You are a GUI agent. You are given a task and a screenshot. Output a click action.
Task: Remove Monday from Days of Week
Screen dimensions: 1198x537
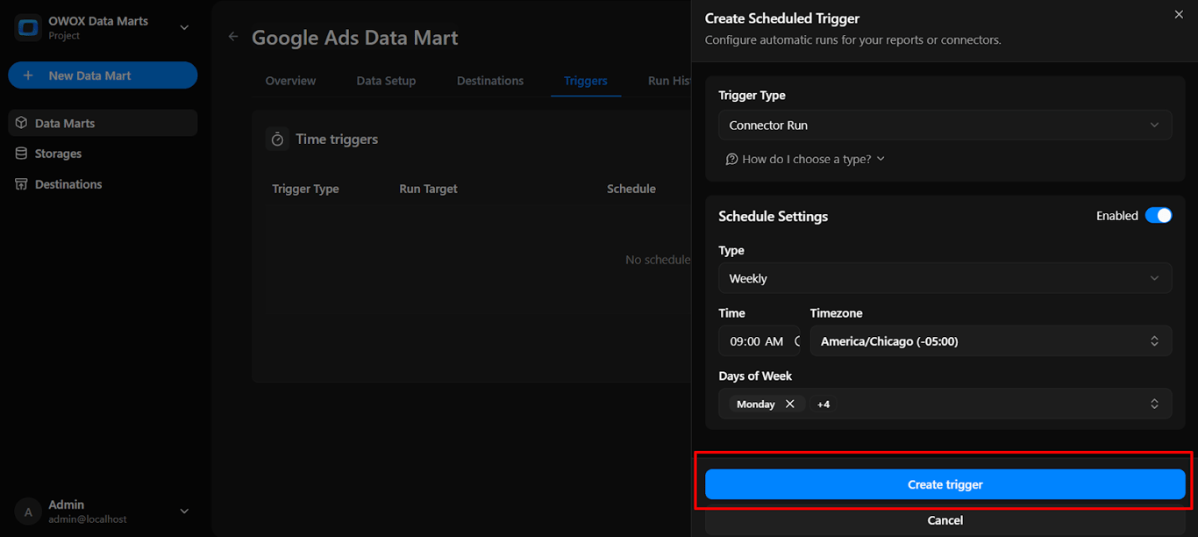click(x=789, y=404)
